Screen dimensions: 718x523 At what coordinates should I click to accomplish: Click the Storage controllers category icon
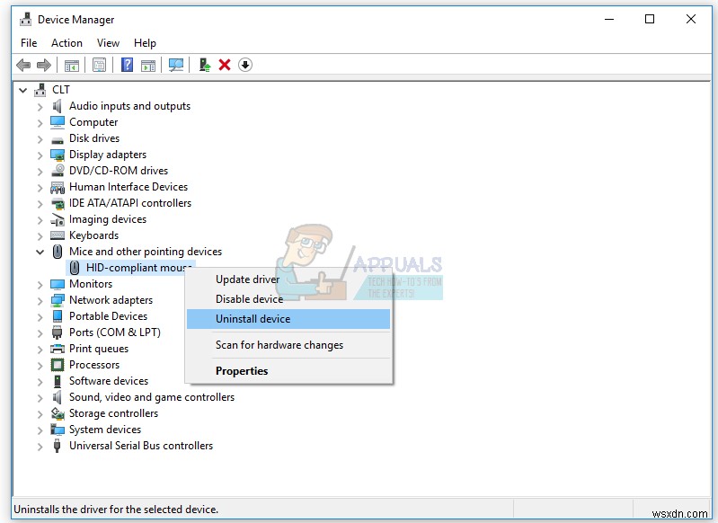click(x=58, y=413)
